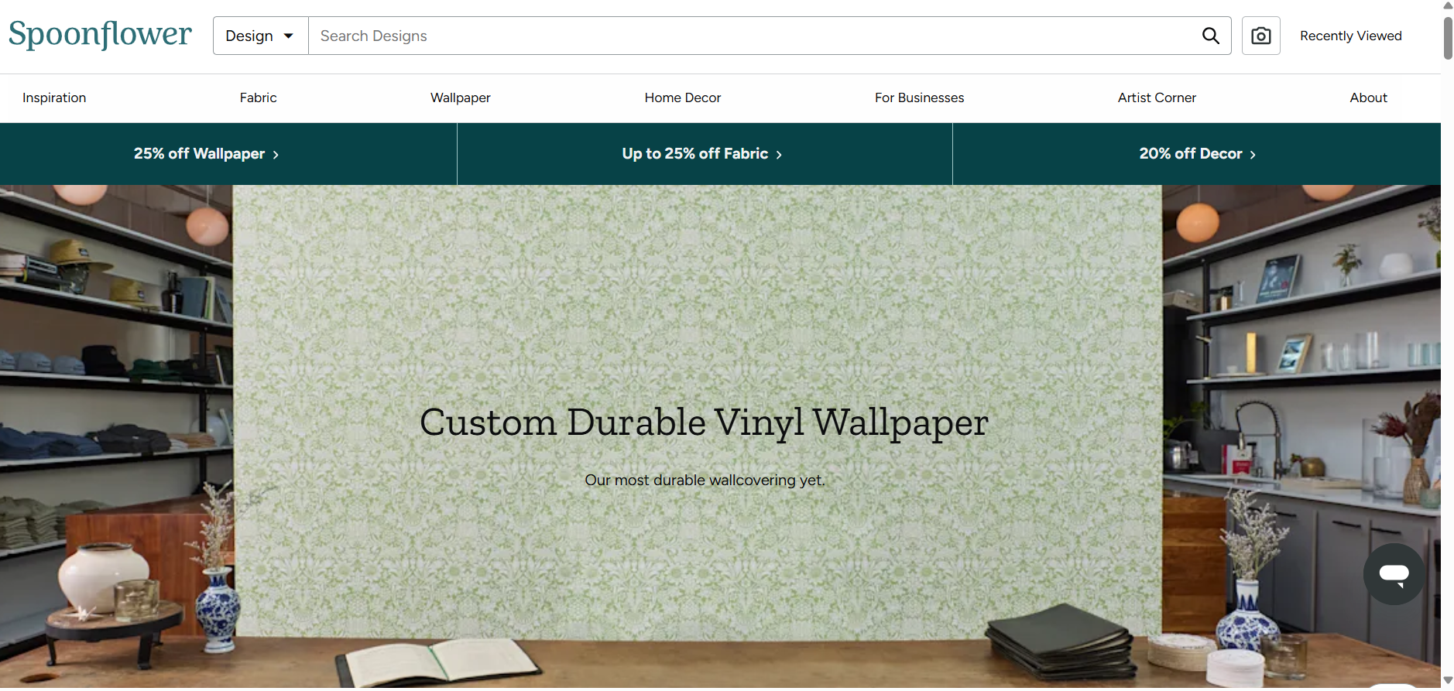The width and height of the screenshot is (1454, 691).
Task: Expand the Design search category dropdown
Action: point(261,36)
